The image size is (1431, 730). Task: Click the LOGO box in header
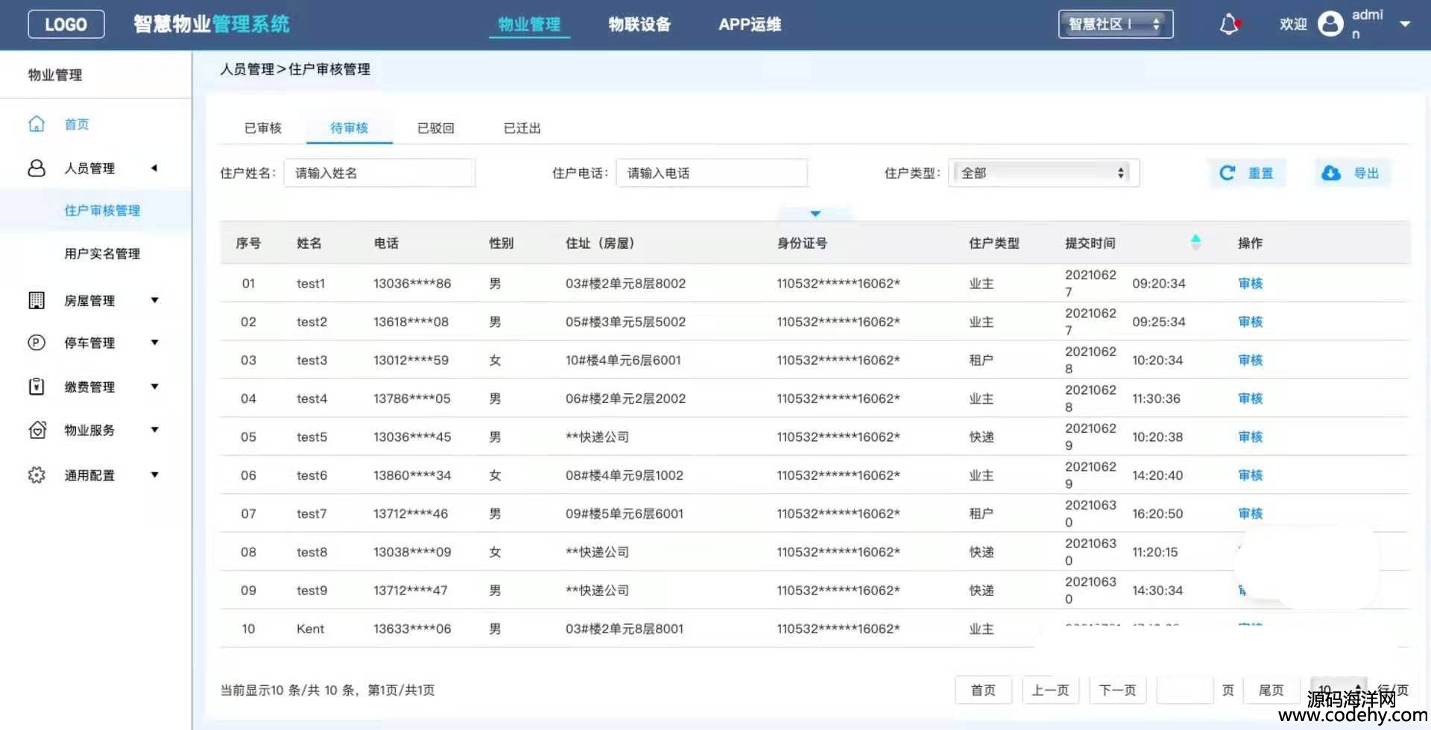(x=66, y=25)
